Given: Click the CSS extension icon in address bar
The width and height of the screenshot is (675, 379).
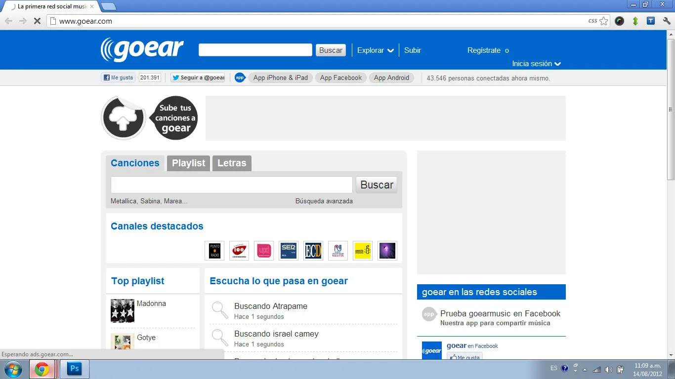Looking at the screenshot, I should tap(592, 21).
